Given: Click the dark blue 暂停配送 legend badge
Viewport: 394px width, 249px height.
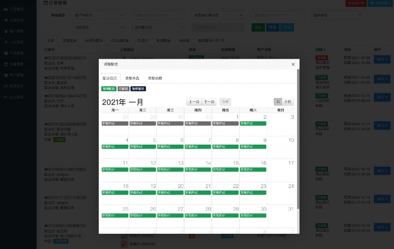Looking at the screenshot, I should 138,89.
